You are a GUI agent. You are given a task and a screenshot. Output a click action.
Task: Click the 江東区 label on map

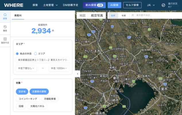click(x=126, y=79)
